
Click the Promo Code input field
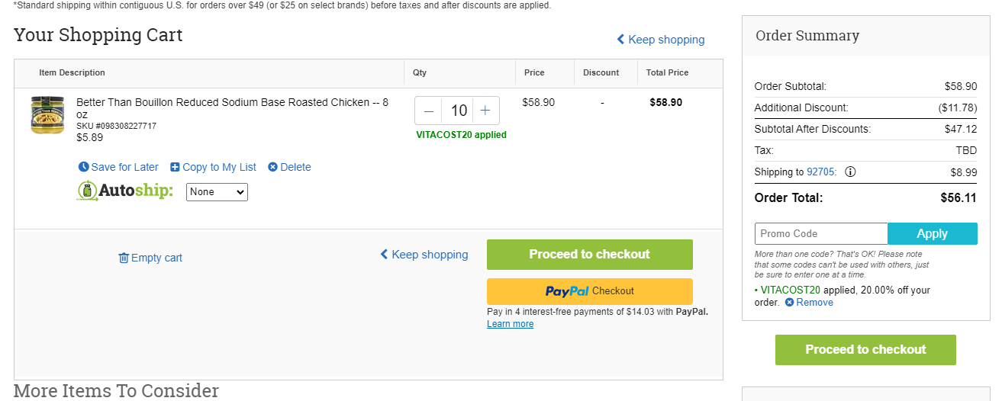[821, 233]
